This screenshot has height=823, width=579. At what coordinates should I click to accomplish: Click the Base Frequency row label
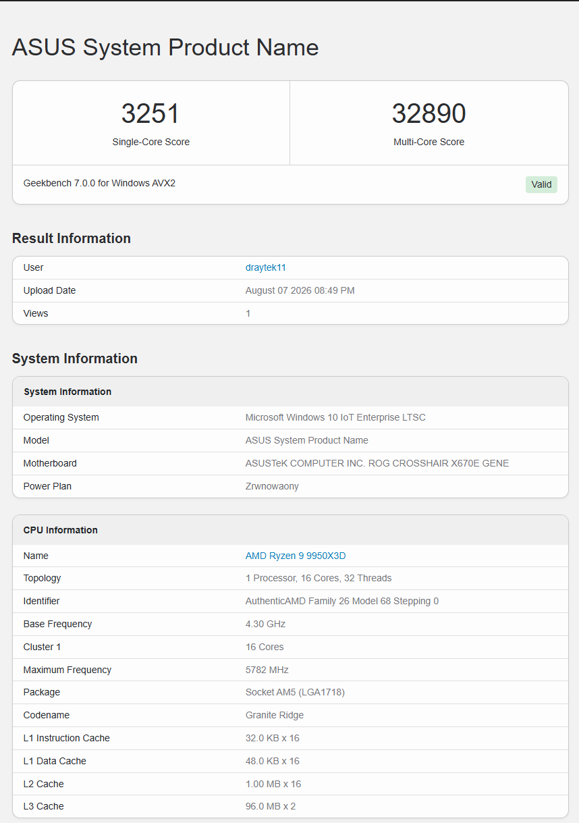pos(57,624)
